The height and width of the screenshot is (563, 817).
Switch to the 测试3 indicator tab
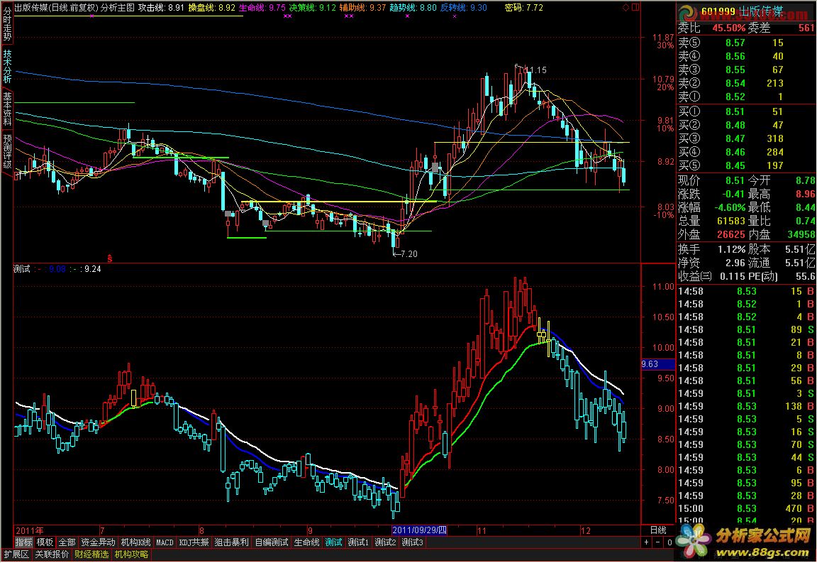pos(413,542)
